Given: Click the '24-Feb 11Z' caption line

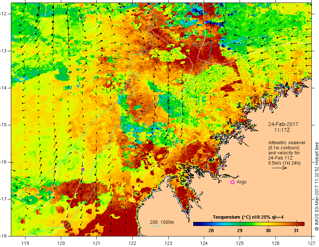Looking at the screenshot, I should 280,158.
